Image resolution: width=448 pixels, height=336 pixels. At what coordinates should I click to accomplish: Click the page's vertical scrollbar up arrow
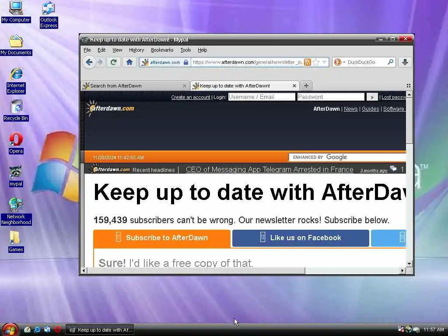click(x=409, y=94)
